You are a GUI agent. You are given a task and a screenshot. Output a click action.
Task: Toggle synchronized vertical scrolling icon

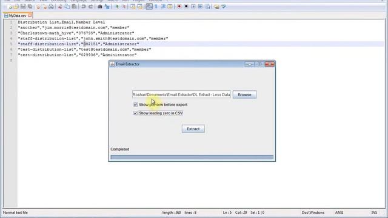(133, 7)
